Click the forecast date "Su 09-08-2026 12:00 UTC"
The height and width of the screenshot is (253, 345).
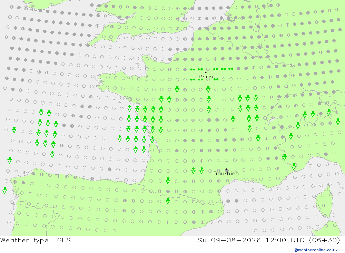coord(251,240)
